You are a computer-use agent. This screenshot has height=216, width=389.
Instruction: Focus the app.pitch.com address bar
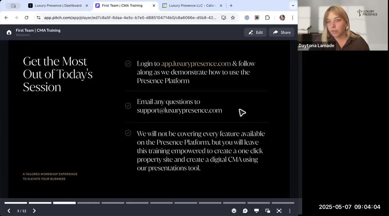click(x=130, y=18)
